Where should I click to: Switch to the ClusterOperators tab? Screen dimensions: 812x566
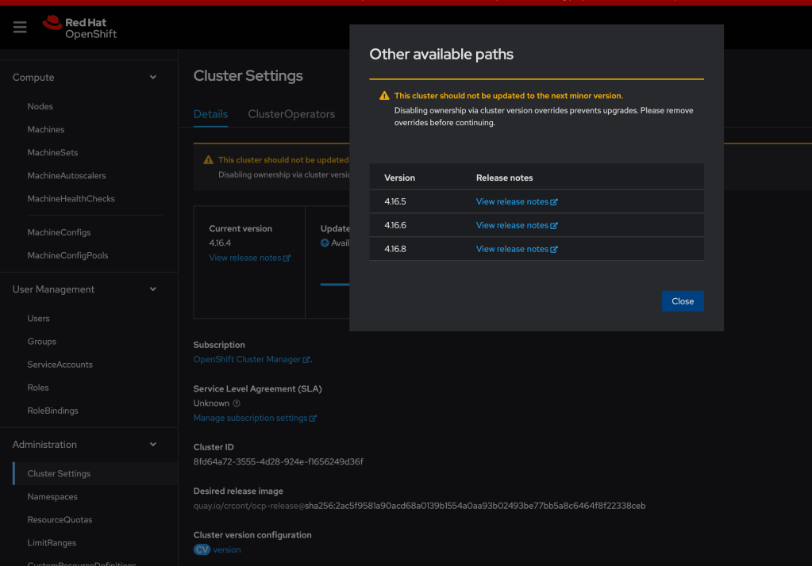[291, 114]
